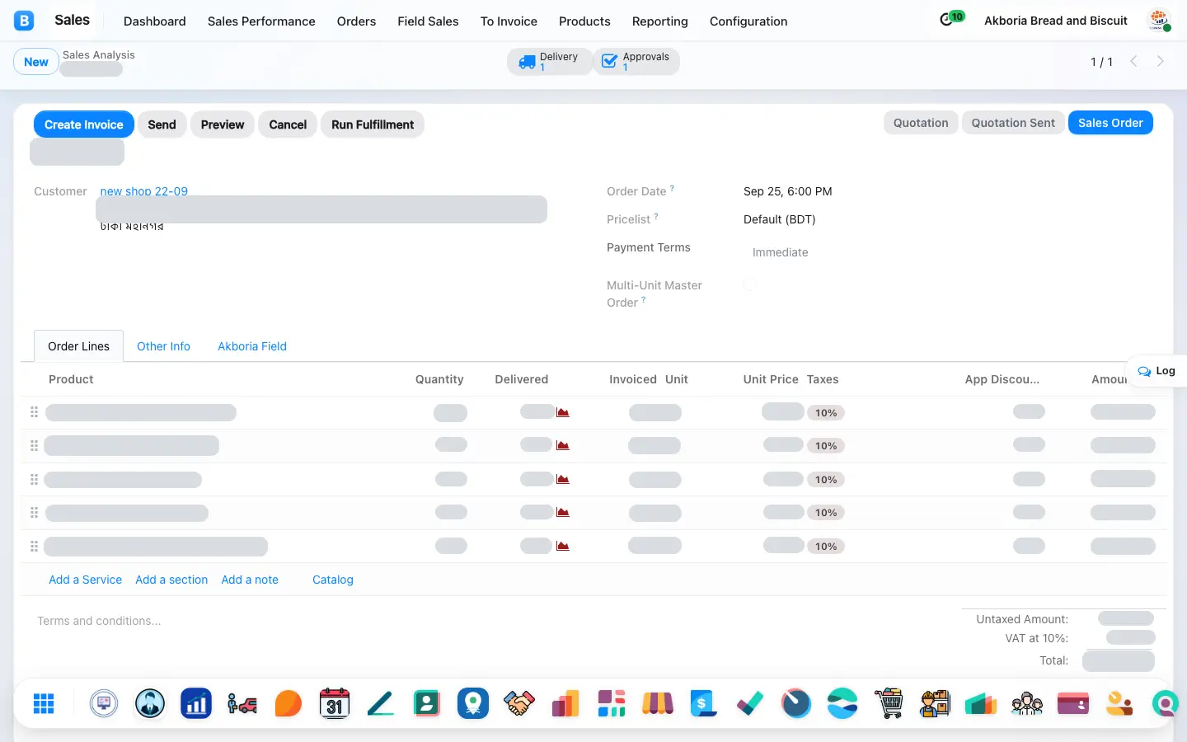Switch to the Other Info tab
Screen dimensions: 1187x742
click(163, 346)
